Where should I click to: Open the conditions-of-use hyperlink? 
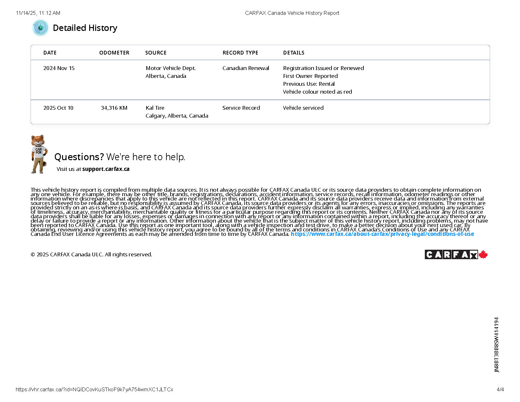(x=382, y=234)
